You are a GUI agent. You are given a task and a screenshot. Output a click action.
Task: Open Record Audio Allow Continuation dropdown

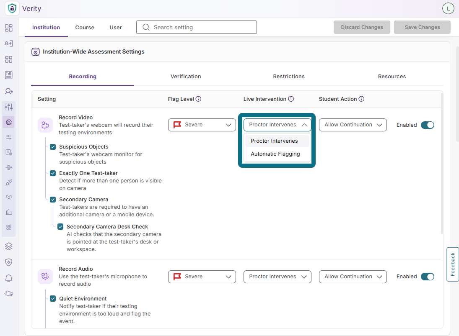pyautogui.click(x=353, y=277)
